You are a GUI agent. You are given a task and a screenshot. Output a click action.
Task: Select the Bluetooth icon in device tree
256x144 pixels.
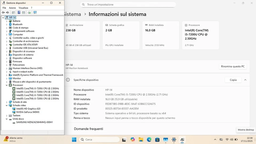[x=10, y=24]
